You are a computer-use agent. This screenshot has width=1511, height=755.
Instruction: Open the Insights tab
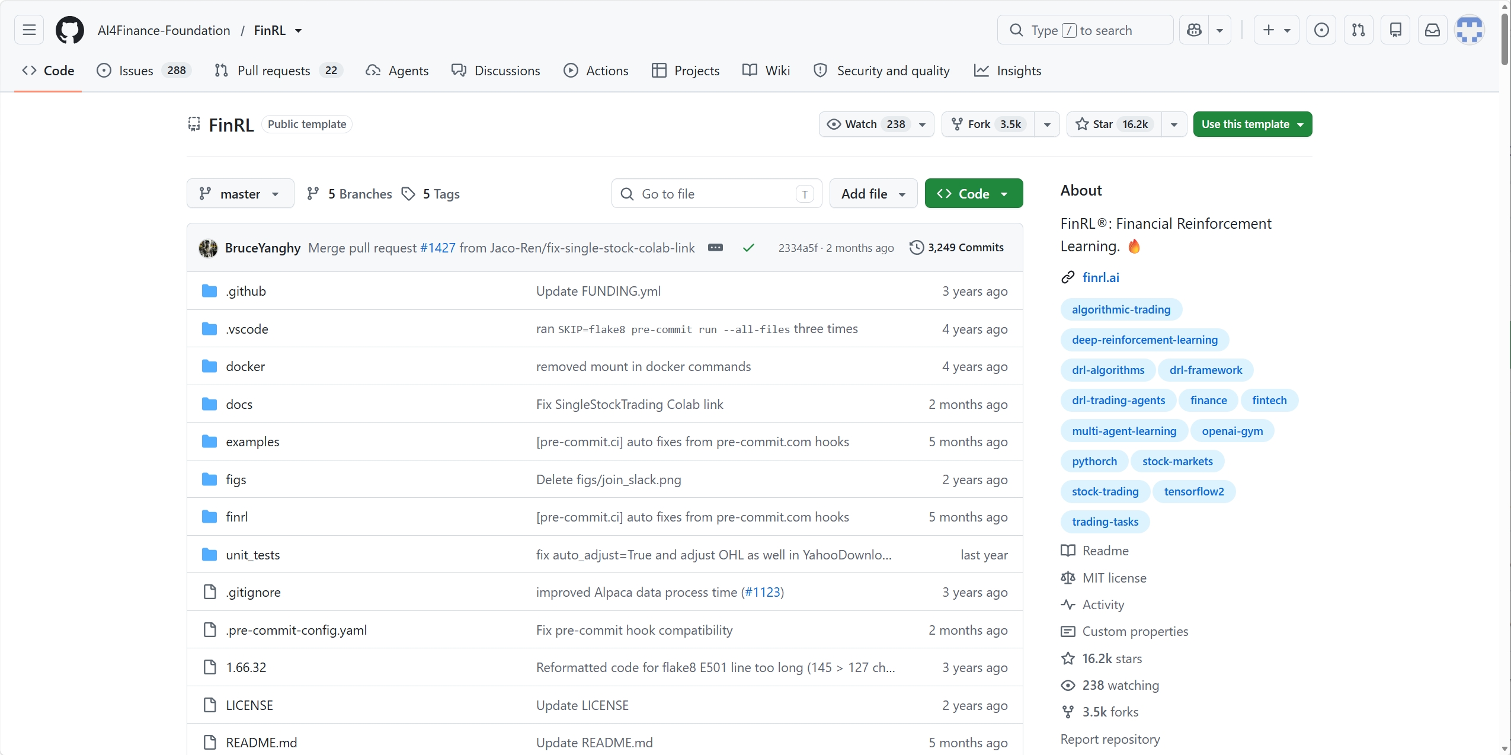[1007, 71]
